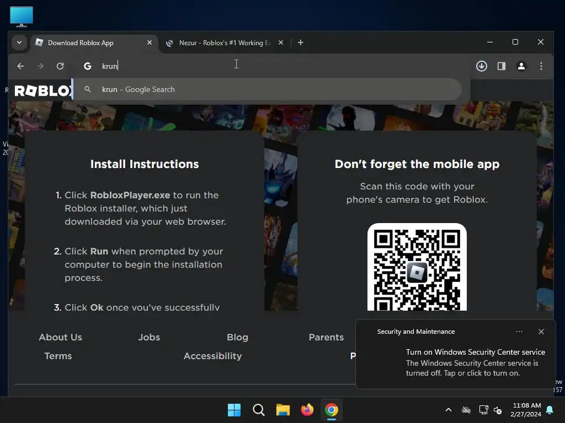Screen dimensions: 565x423
Task: Click the Install Instructions heading
Action: [x=145, y=164]
